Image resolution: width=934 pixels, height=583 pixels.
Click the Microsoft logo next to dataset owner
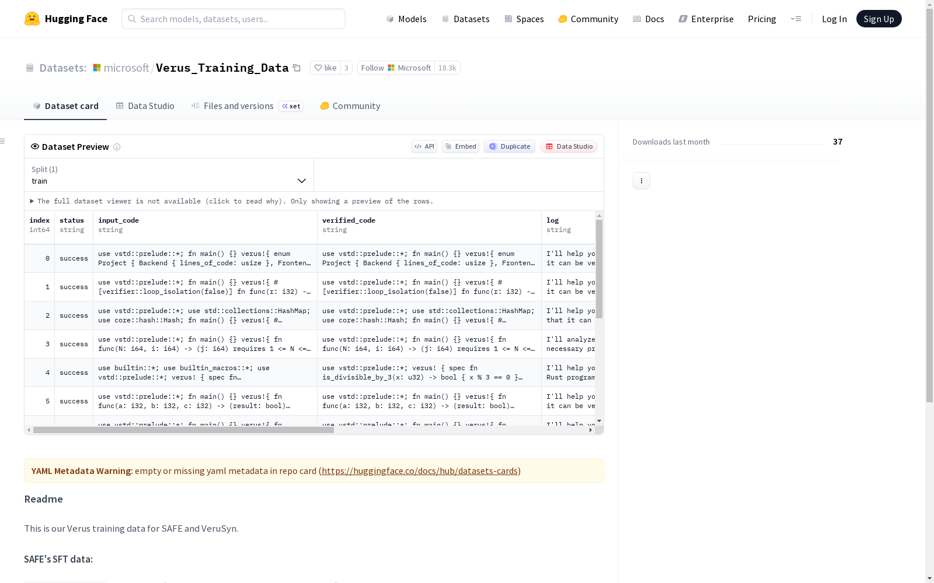[x=97, y=68]
